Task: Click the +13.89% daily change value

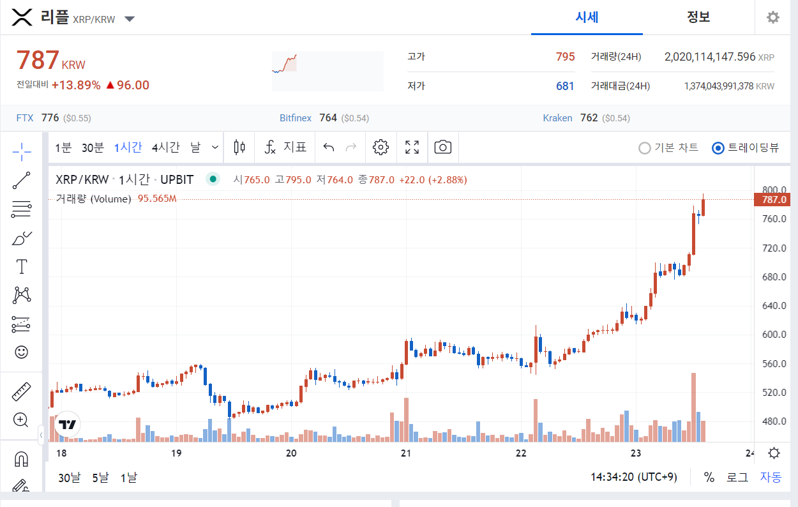Action: 76,85
